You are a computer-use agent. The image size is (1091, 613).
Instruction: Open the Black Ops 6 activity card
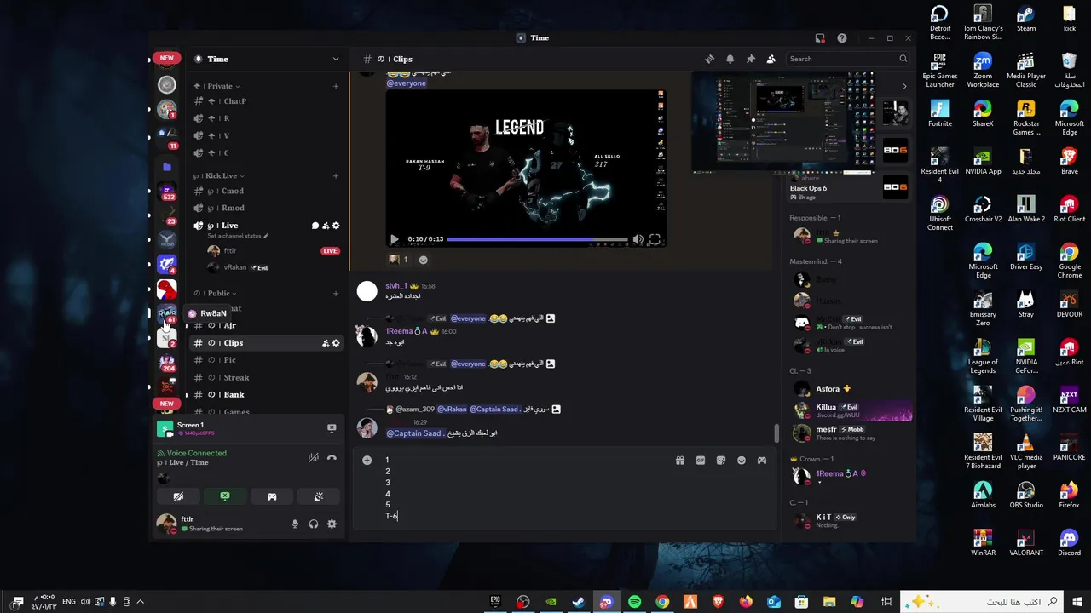849,188
